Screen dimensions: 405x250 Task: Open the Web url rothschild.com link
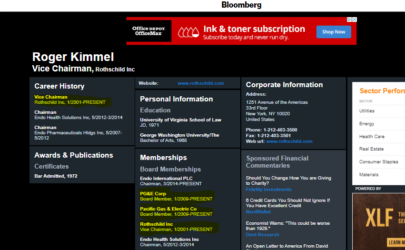pyautogui.click(x=289, y=141)
